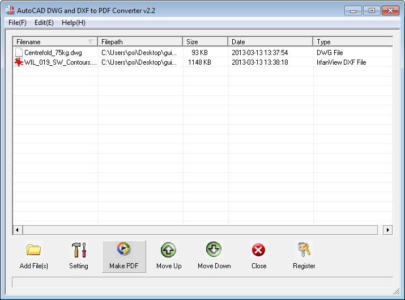Click the 1148 KB size cell
This screenshot has height=300, width=405.
(x=199, y=62)
